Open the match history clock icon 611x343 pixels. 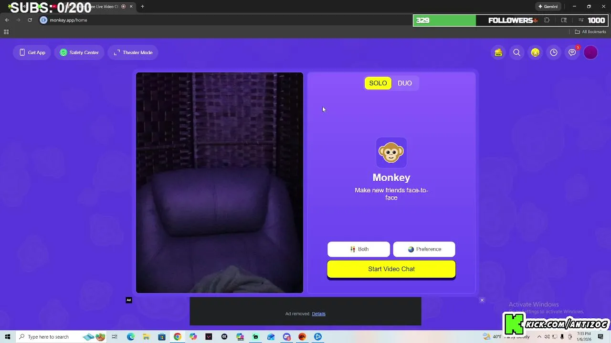point(554,52)
